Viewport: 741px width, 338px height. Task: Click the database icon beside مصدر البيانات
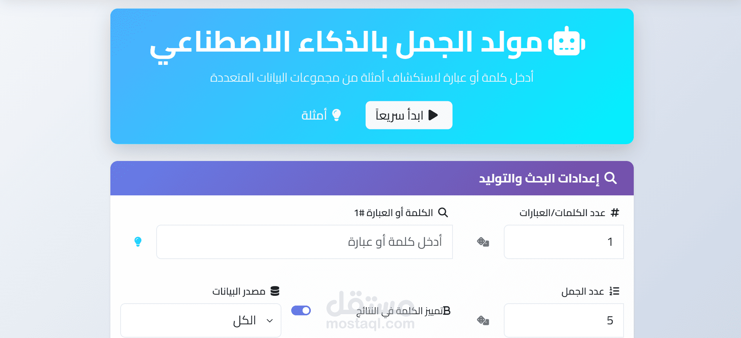pos(275,291)
